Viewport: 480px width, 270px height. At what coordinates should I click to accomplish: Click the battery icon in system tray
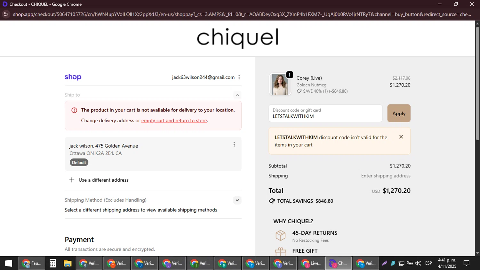tap(410, 263)
